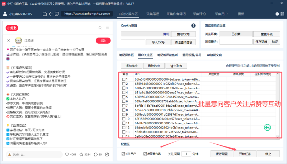Toggle the 点赞首作品 checkbox
The height and width of the screenshot is (164, 287).
point(145,154)
